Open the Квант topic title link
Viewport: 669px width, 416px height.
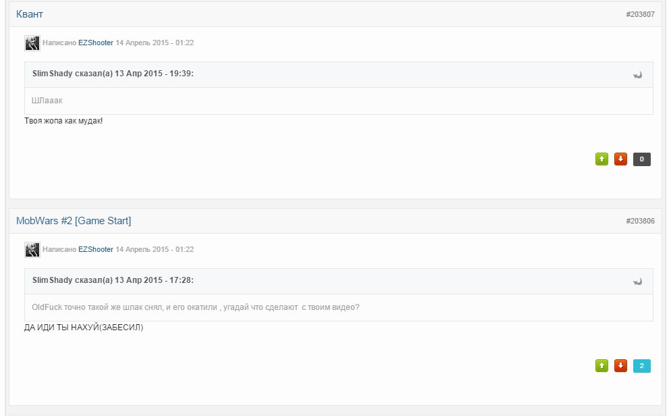point(30,14)
